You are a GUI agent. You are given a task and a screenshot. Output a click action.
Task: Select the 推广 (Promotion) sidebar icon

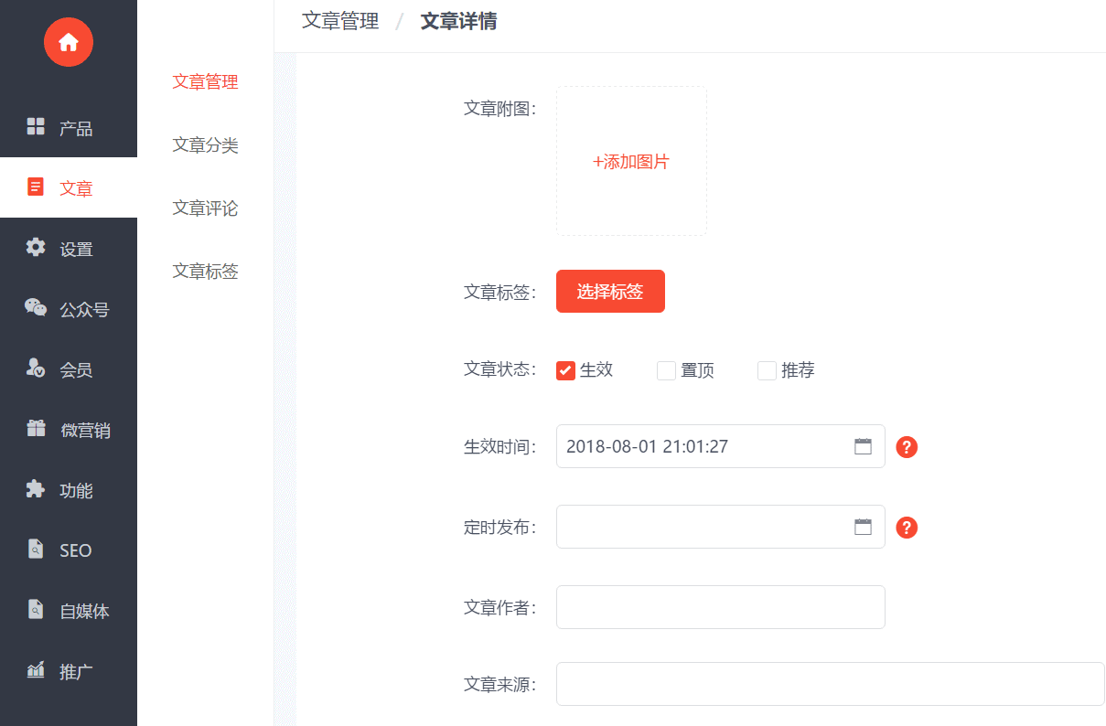pyautogui.click(x=68, y=670)
